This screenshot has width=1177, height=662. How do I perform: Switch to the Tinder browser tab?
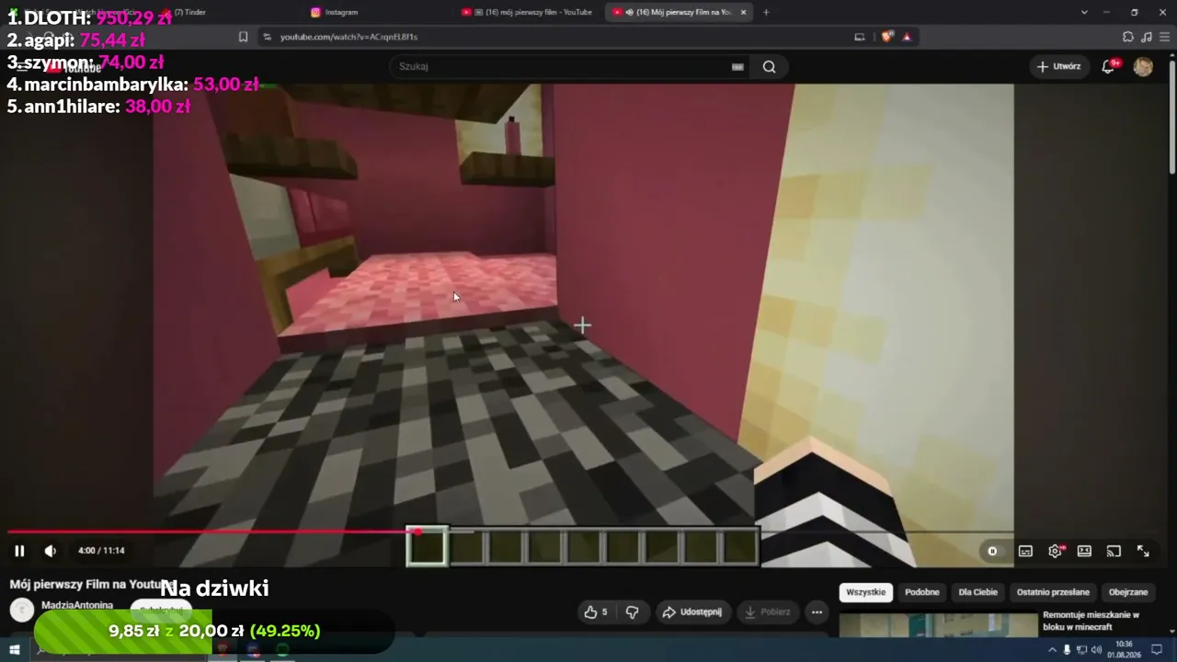(226, 12)
